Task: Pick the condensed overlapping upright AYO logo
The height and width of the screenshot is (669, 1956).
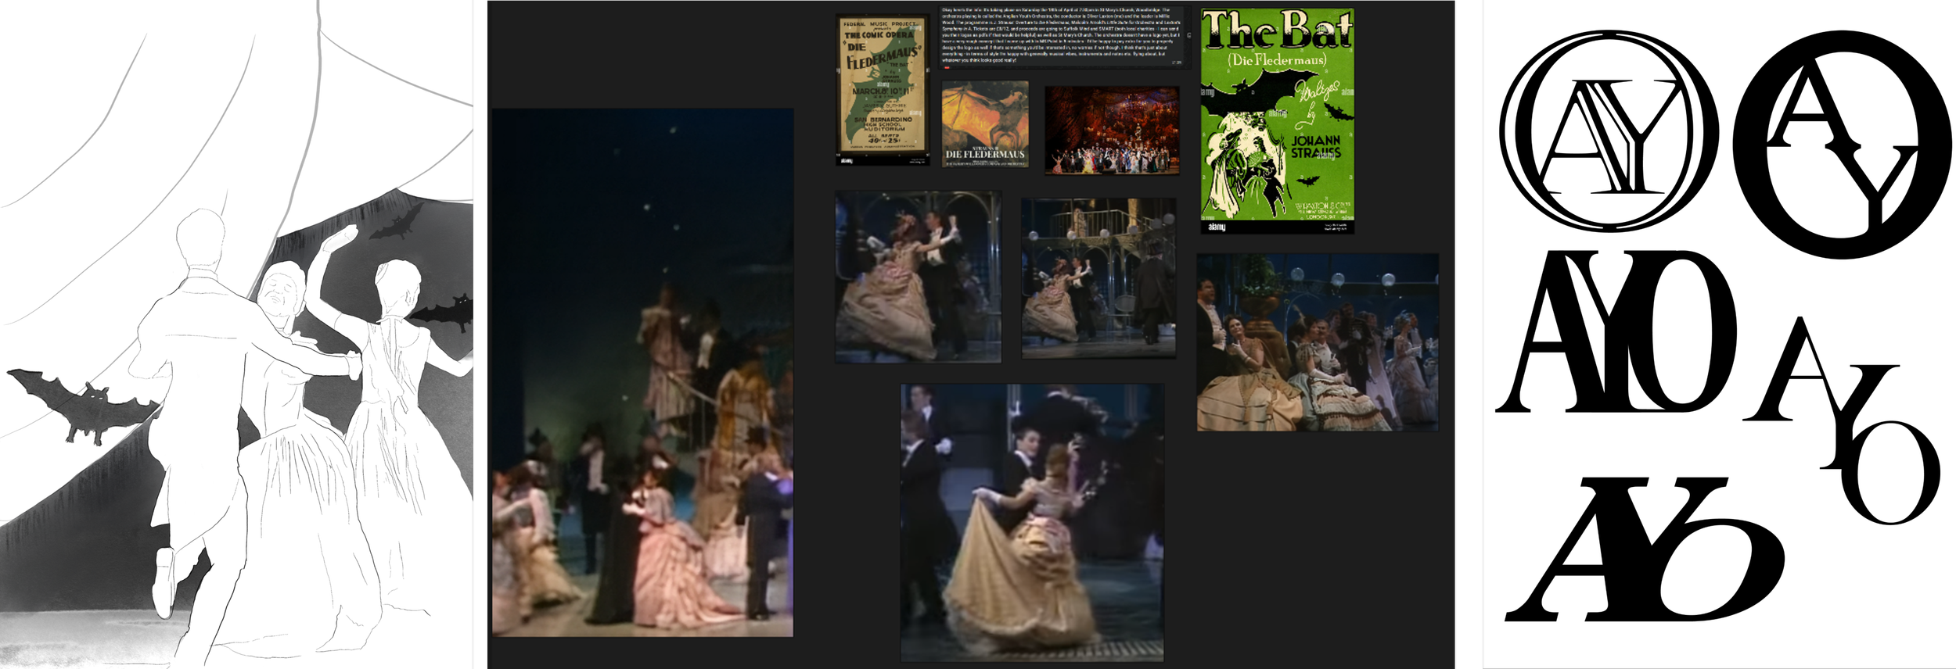Action: [x=1616, y=332]
